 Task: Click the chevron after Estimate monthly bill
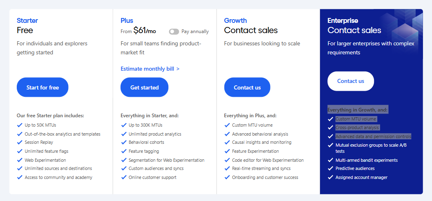[178, 69]
